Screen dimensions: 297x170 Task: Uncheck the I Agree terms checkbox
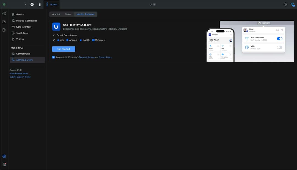pyautogui.click(x=53, y=57)
